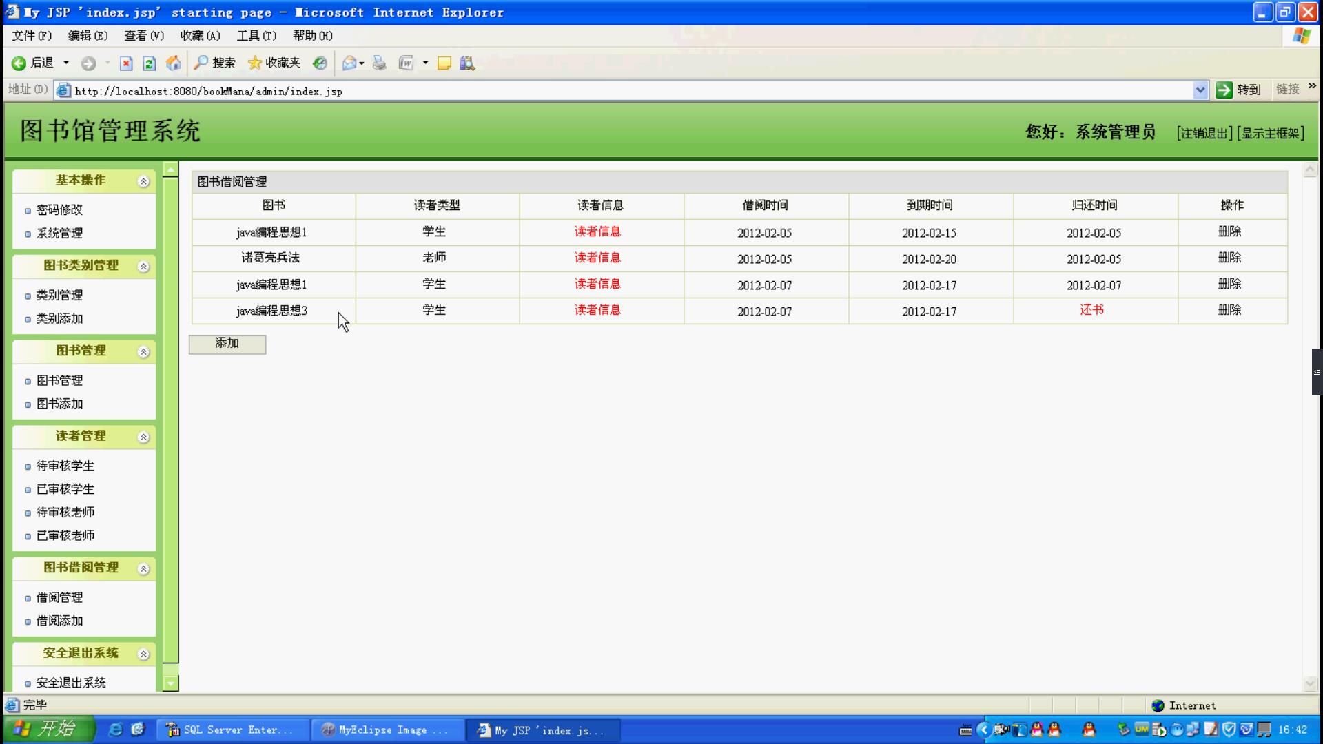Click the Internet zone globe icon

click(x=1158, y=705)
